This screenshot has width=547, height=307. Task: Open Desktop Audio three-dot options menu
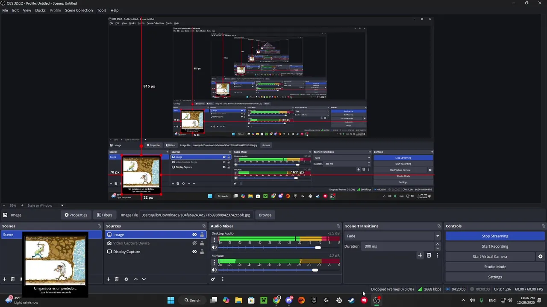(214, 240)
